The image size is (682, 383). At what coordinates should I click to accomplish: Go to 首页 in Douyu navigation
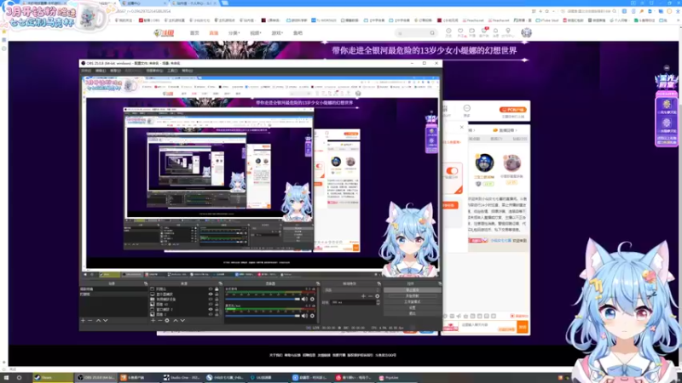pyautogui.click(x=194, y=33)
